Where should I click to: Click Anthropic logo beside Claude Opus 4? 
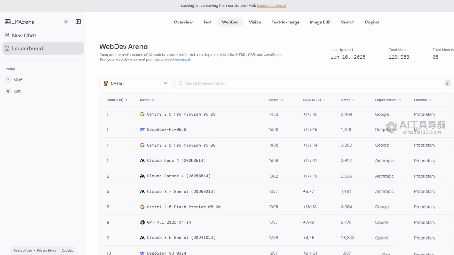tap(142, 161)
